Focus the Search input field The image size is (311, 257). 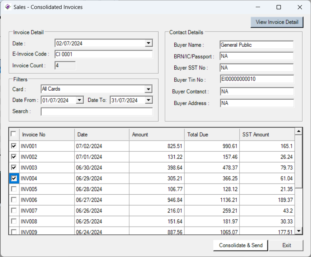(96, 111)
